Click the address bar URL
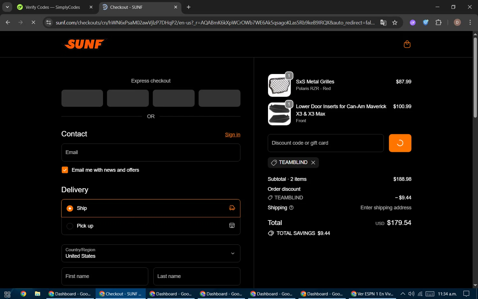This screenshot has height=299, width=478. pos(215,23)
